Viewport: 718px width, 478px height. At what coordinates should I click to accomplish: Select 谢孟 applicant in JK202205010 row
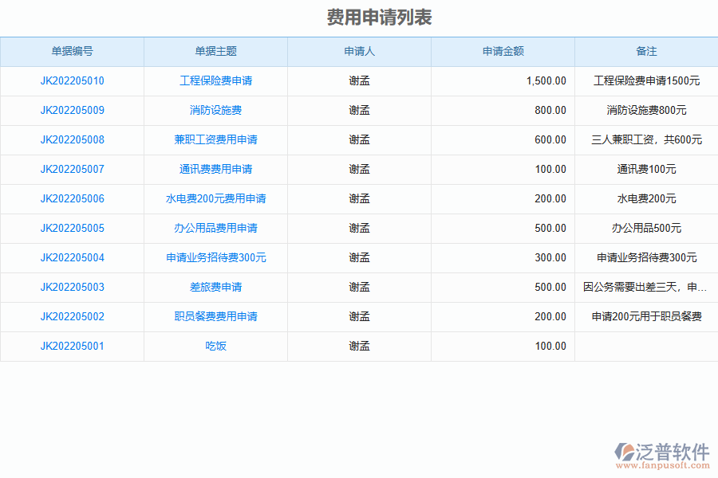[360, 81]
